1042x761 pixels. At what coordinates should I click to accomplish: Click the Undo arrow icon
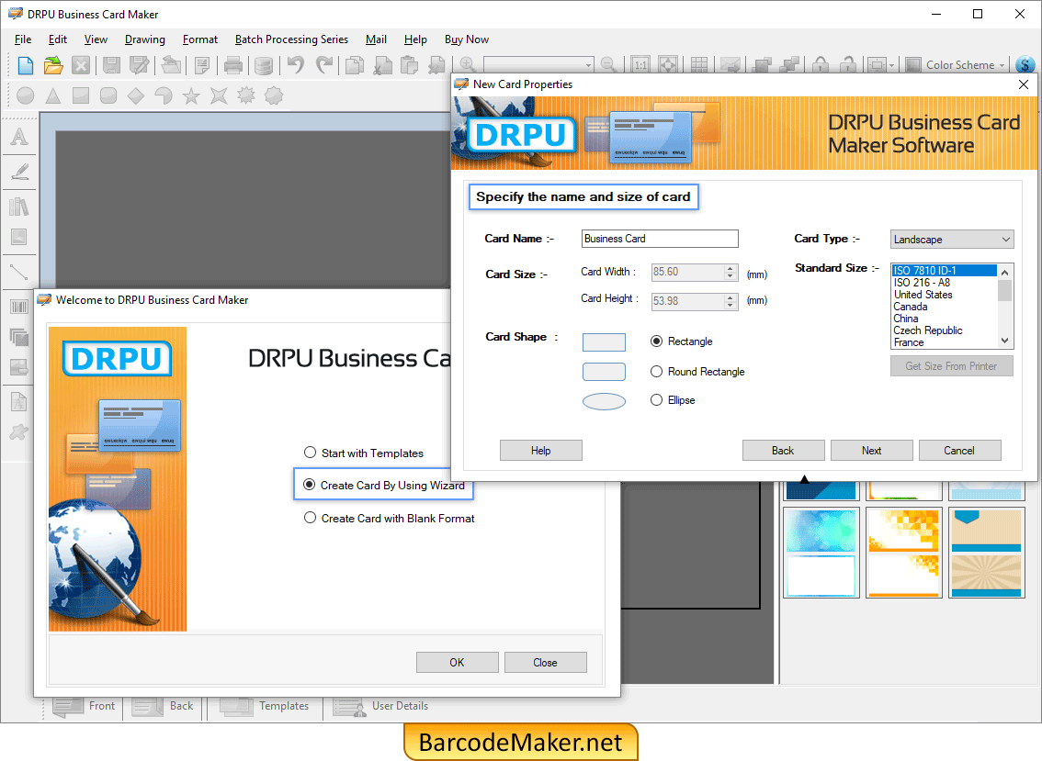(x=296, y=65)
